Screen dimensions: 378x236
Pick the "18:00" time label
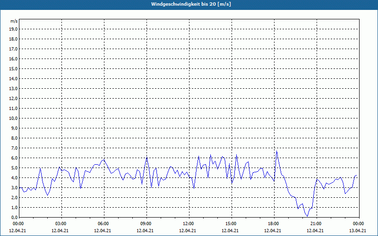(x=274, y=224)
